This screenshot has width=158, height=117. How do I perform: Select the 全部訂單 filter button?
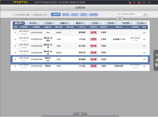click(x=56, y=14)
